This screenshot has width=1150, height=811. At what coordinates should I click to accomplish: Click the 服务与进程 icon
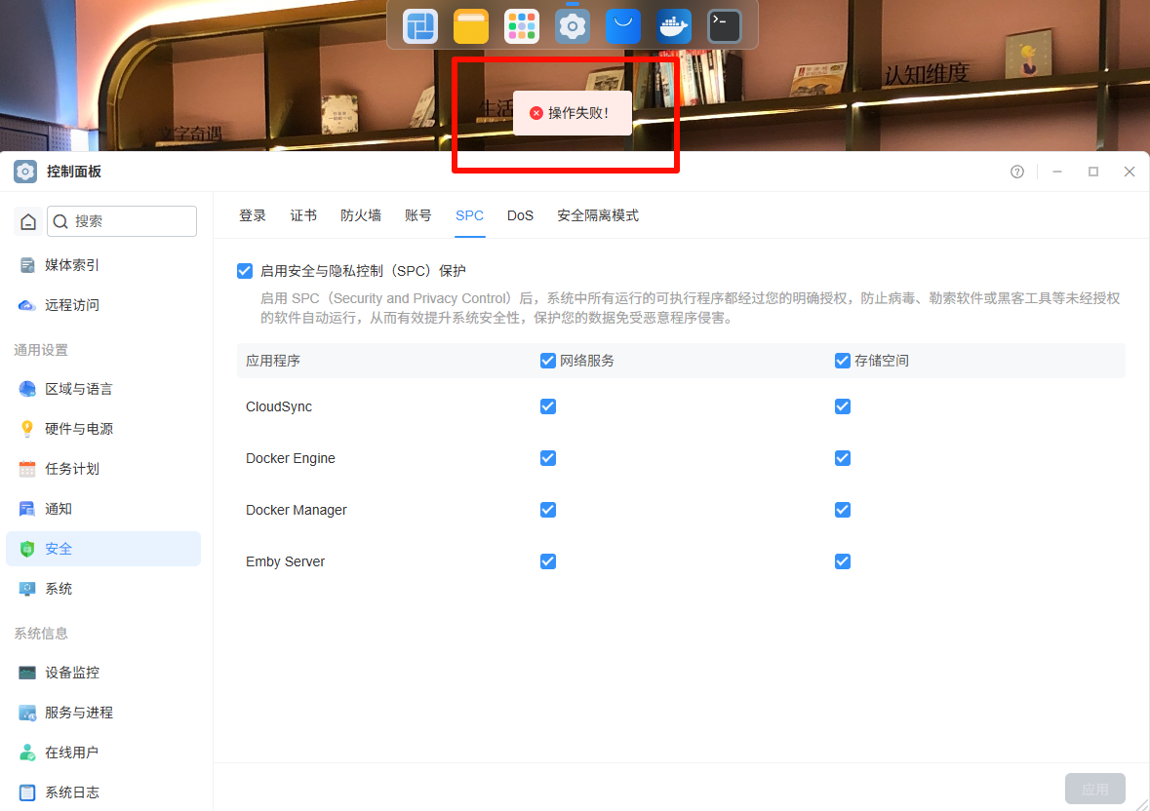27,713
